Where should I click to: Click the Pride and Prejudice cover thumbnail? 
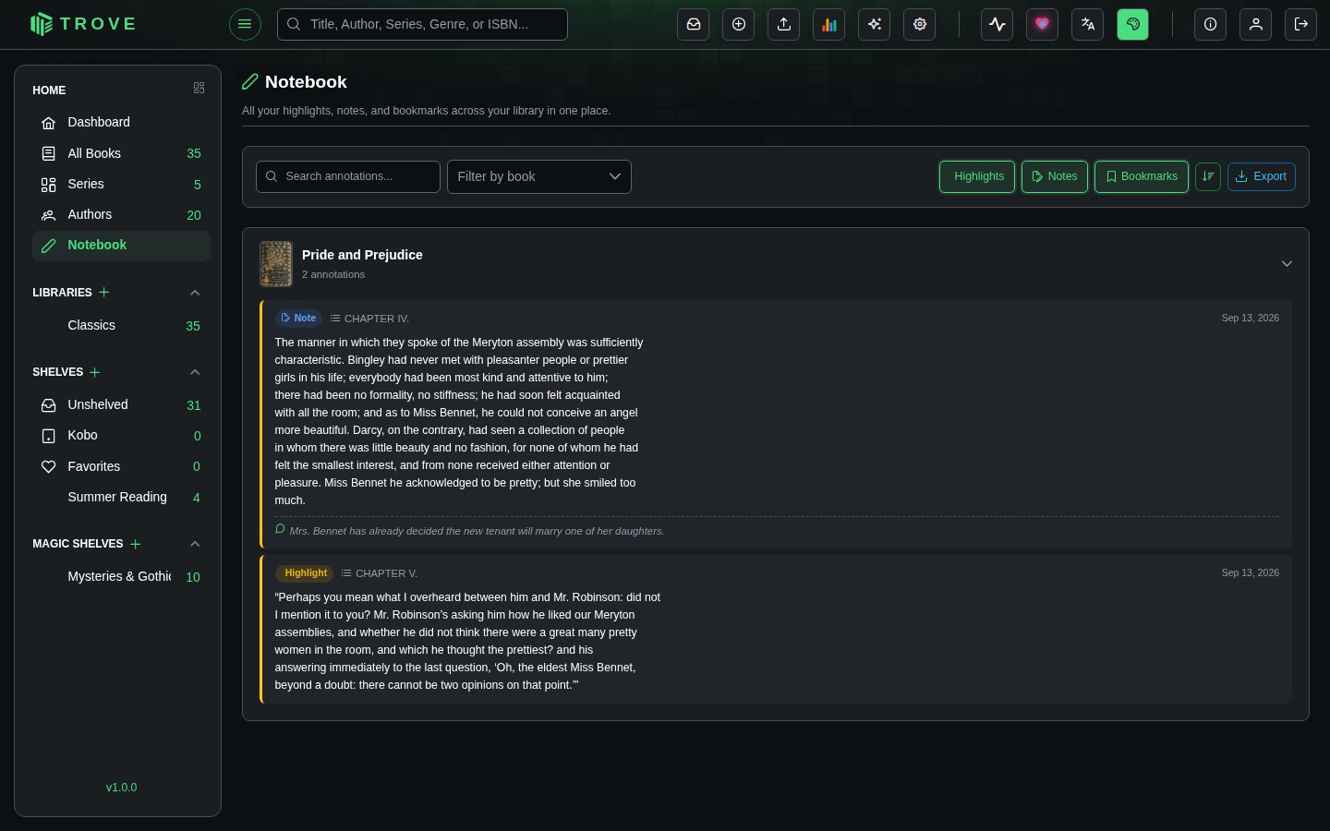pyautogui.click(x=276, y=264)
